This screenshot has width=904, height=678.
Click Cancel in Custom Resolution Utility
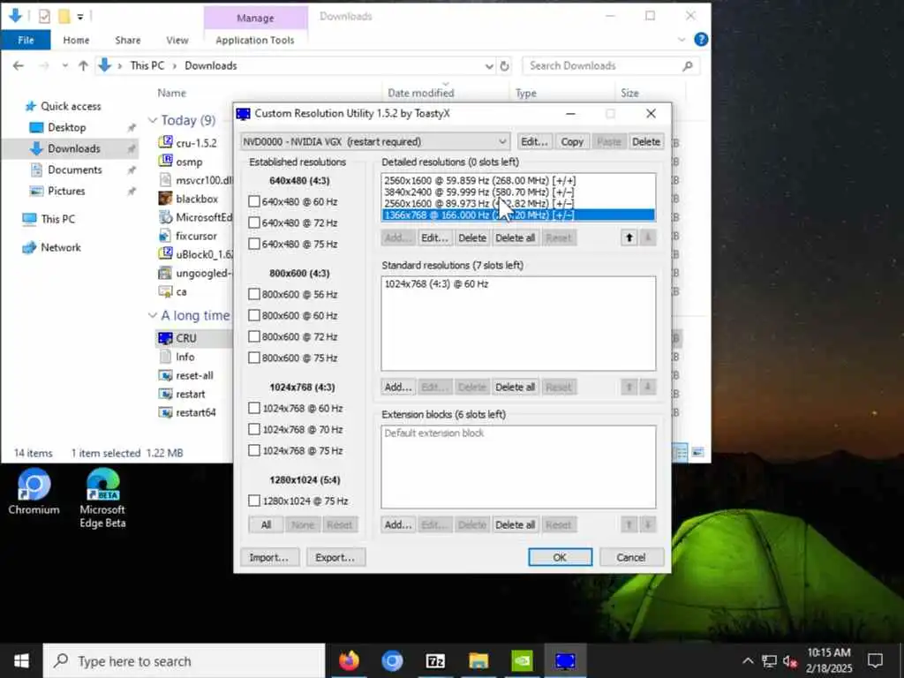pos(630,557)
